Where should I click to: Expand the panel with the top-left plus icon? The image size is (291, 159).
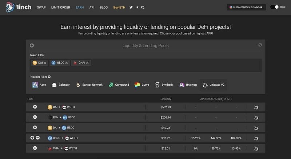tap(32, 45)
